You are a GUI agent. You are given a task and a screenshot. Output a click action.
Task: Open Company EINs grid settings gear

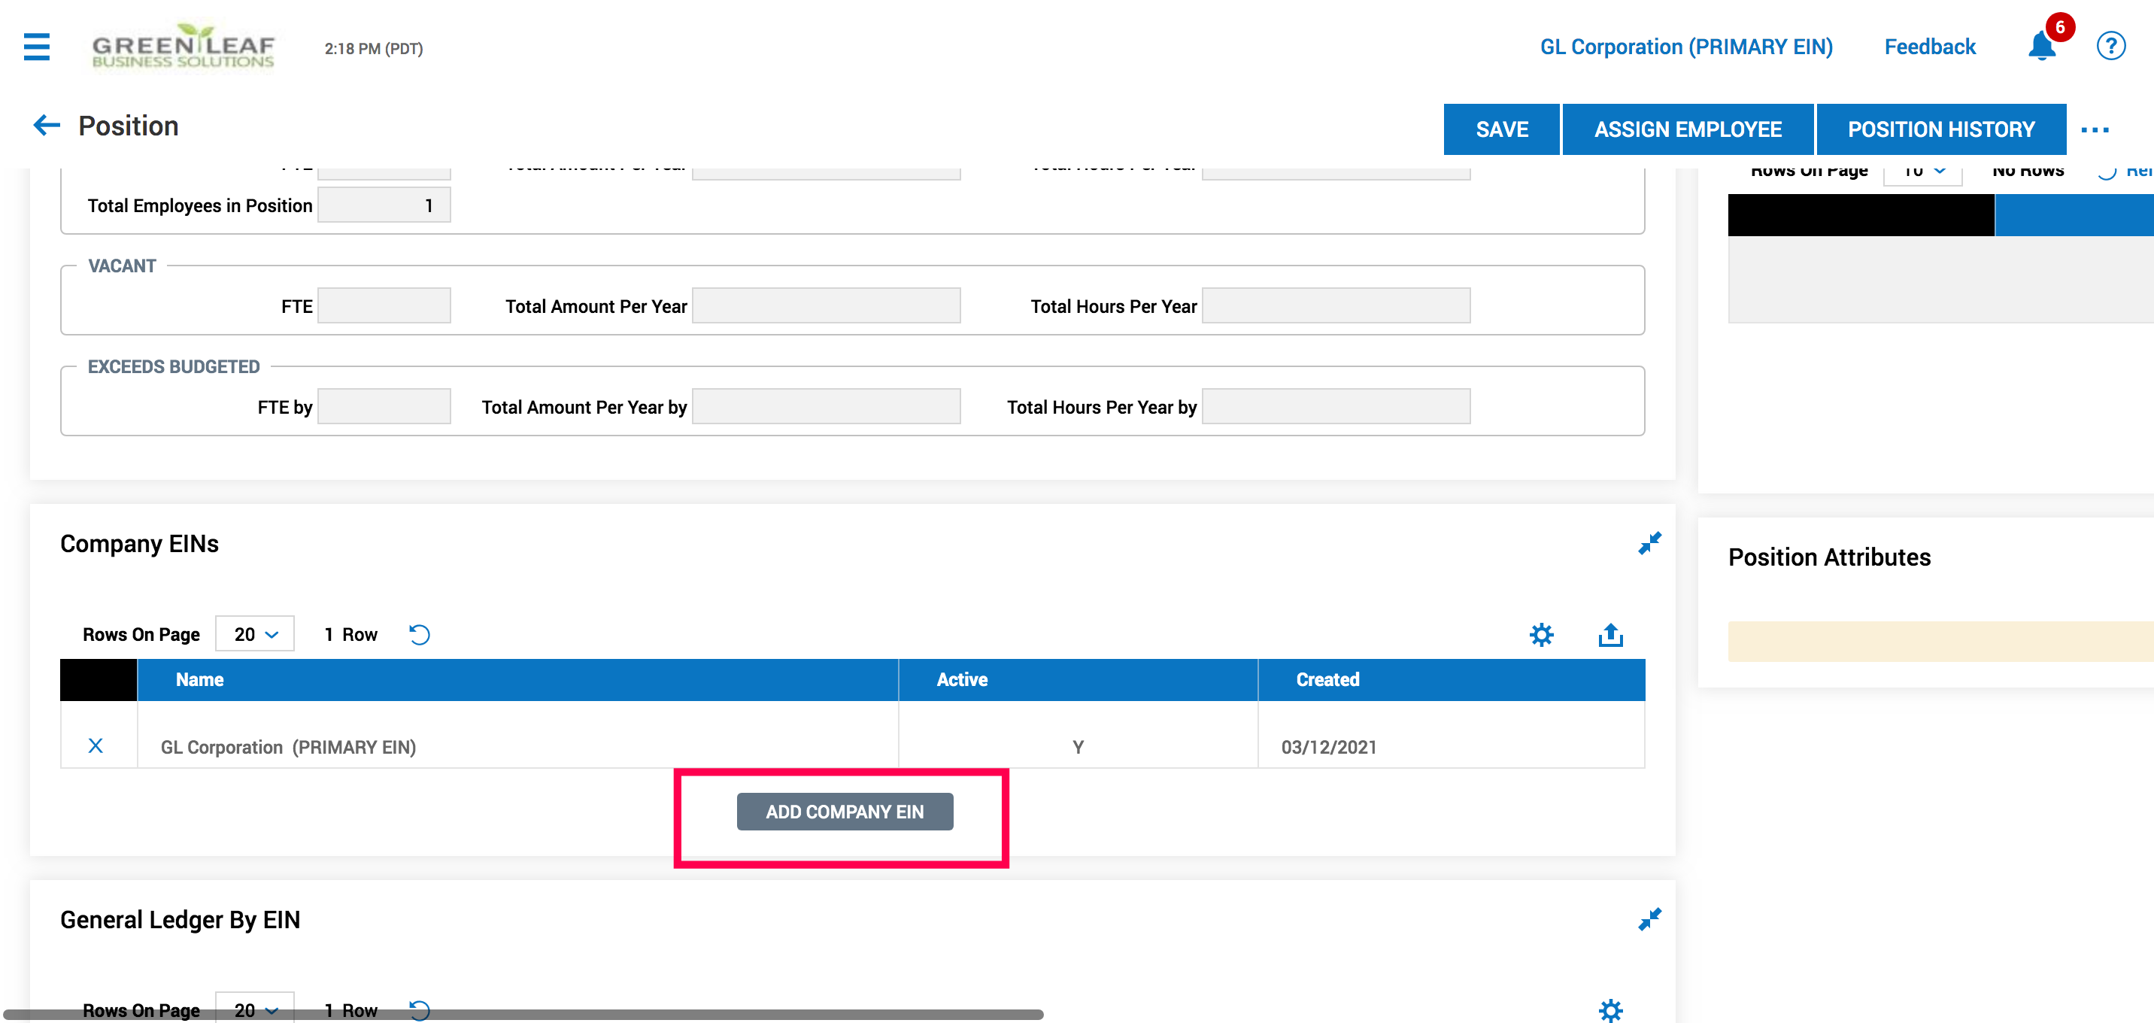click(1541, 635)
